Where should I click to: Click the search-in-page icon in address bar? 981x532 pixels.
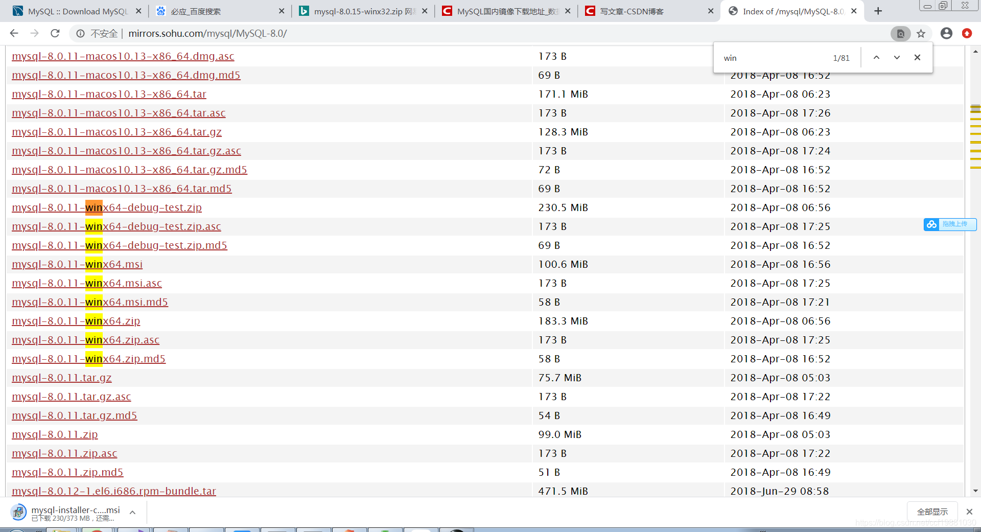pos(901,34)
